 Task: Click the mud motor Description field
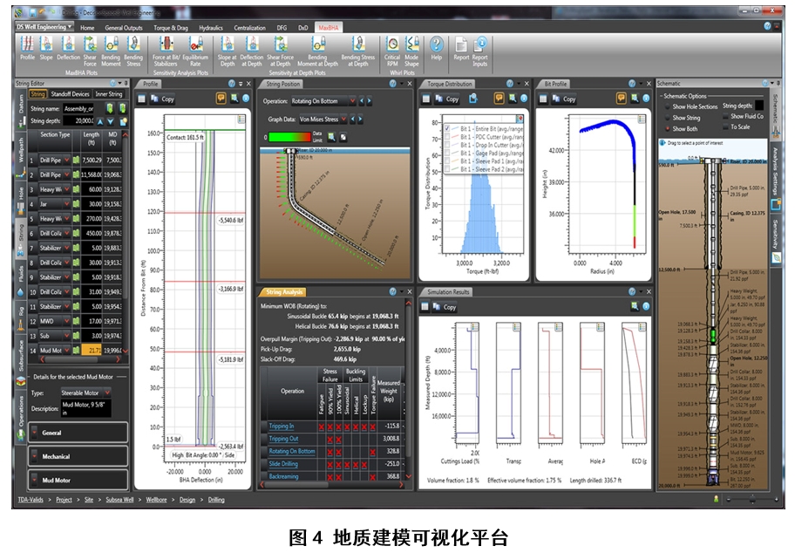click(x=85, y=409)
